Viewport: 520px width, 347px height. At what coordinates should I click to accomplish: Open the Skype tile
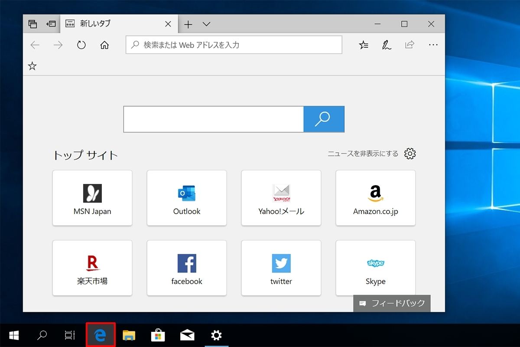[376, 268]
